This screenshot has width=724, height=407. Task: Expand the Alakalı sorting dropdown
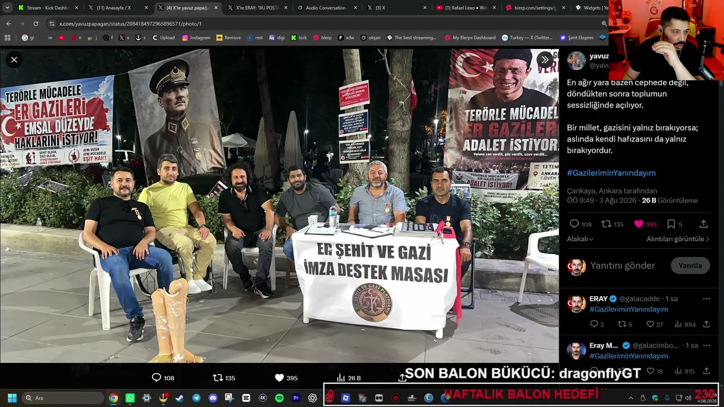click(x=580, y=239)
